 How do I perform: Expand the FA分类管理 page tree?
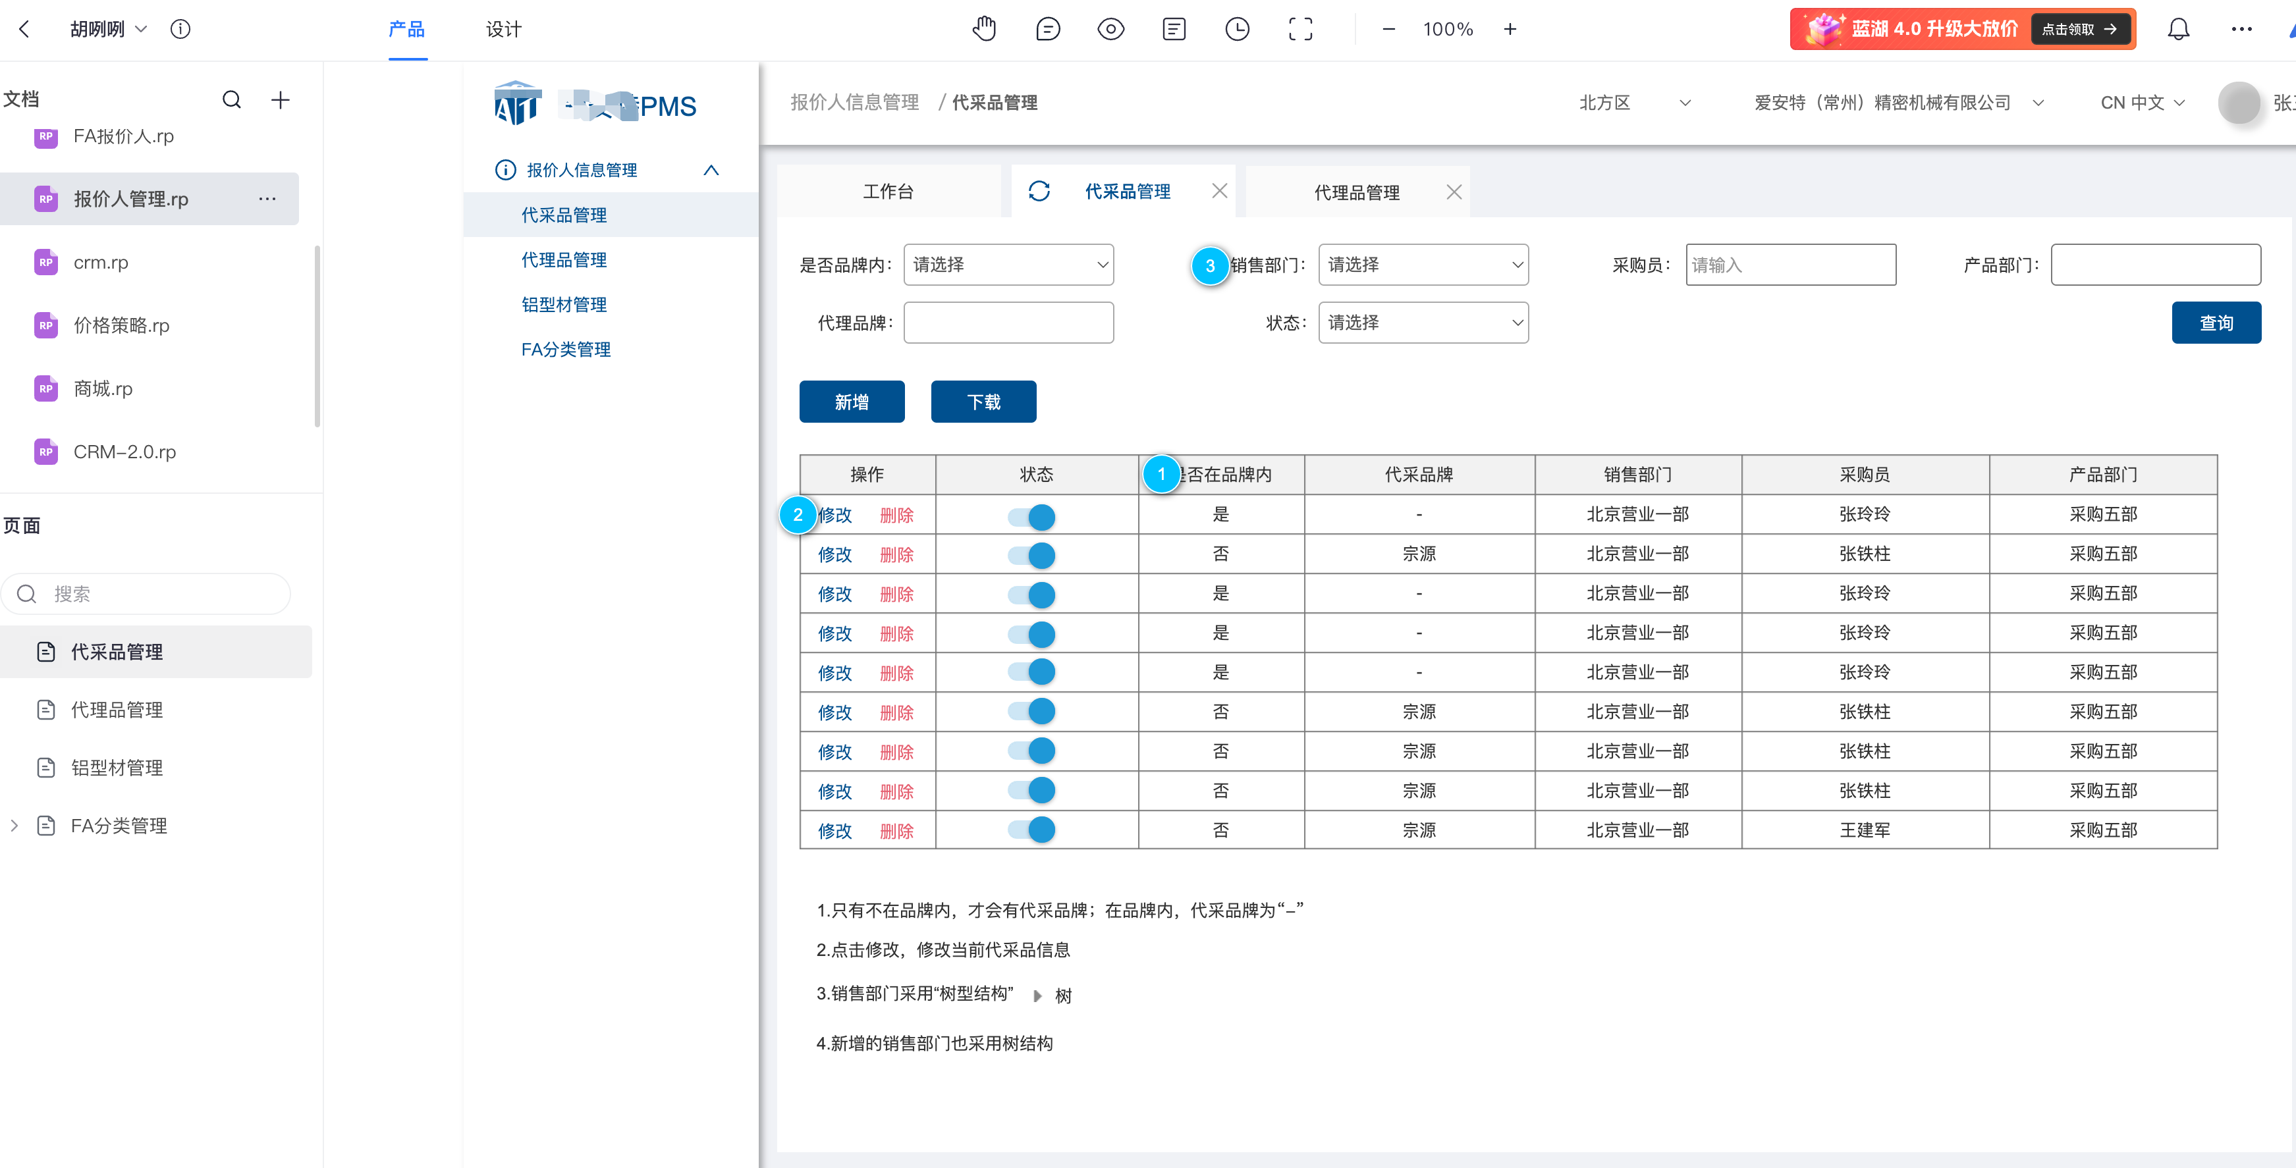pos(14,825)
